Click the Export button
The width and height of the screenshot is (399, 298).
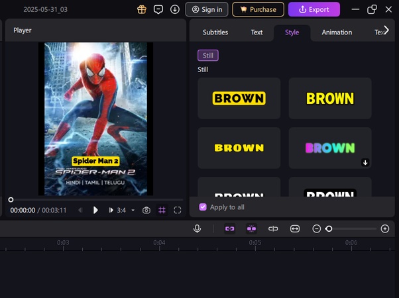point(314,9)
